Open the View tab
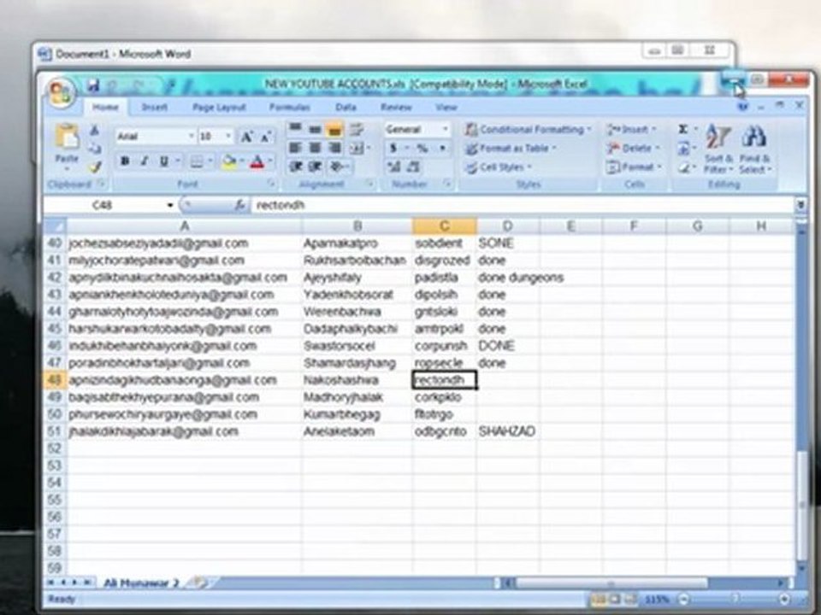The height and width of the screenshot is (615, 821). (446, 108)
